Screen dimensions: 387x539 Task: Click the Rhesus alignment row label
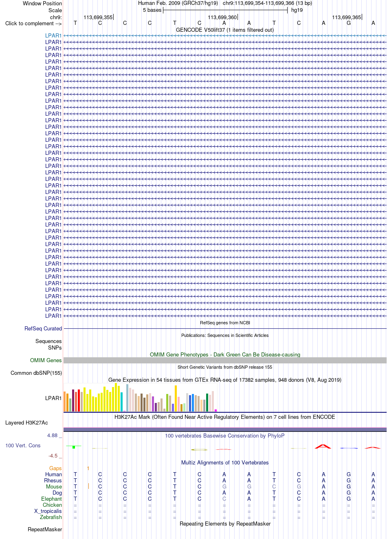[53, 480]
